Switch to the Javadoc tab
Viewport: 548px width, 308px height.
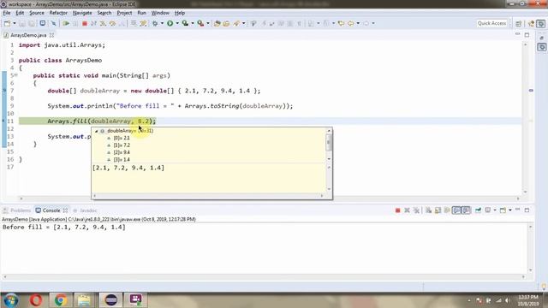pyautogui.click(x=85, y=210)
